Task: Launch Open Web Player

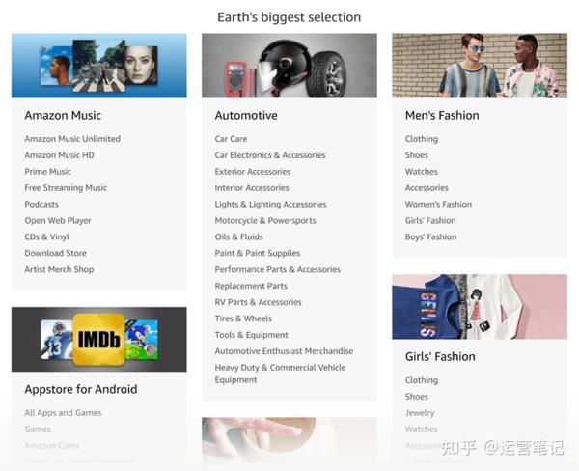Action: coord(58,220)
